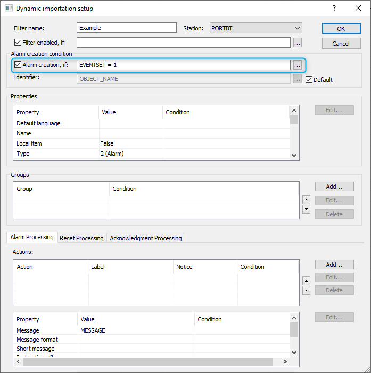The width and height of the screenshot is (371, 373).
Task: Click Add button in Groups section
Action: point(334,186)
